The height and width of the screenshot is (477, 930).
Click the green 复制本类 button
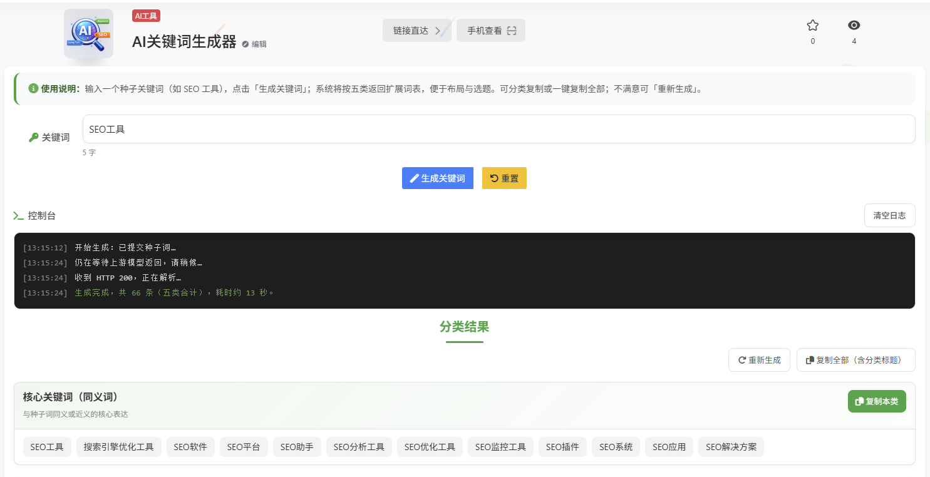click(877, 401)
